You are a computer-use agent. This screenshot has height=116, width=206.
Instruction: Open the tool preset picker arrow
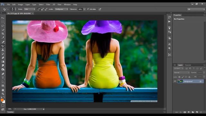pos(8,9)
